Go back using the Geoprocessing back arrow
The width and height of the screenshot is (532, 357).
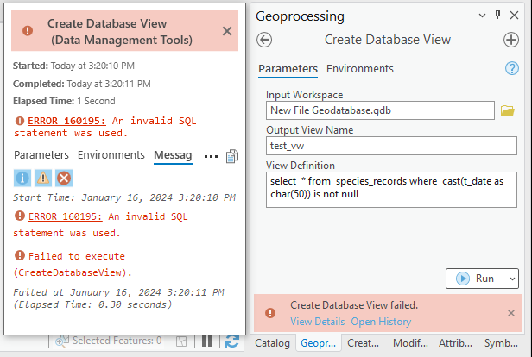tap(265, 40)
